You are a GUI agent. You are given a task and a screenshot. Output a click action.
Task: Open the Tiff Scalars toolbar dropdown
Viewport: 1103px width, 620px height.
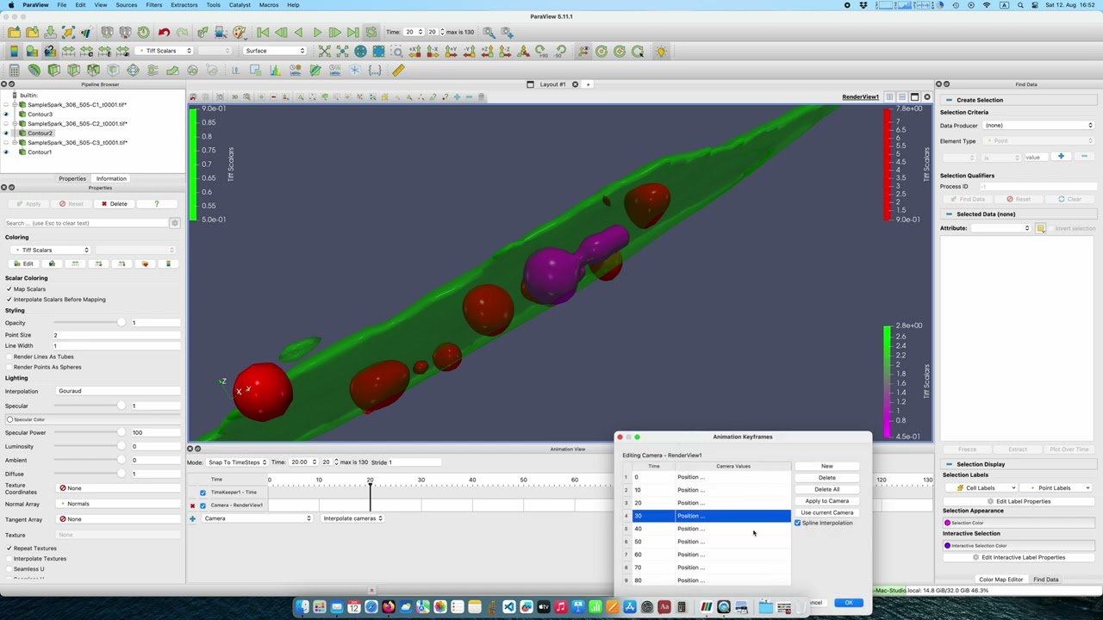pos(164,51)
